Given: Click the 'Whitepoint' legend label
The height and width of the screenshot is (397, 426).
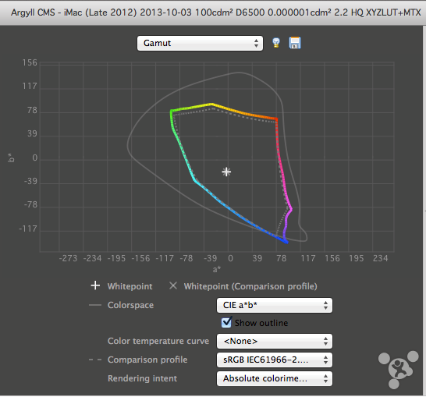Looking at the screenshot, I should coord(130,286).
